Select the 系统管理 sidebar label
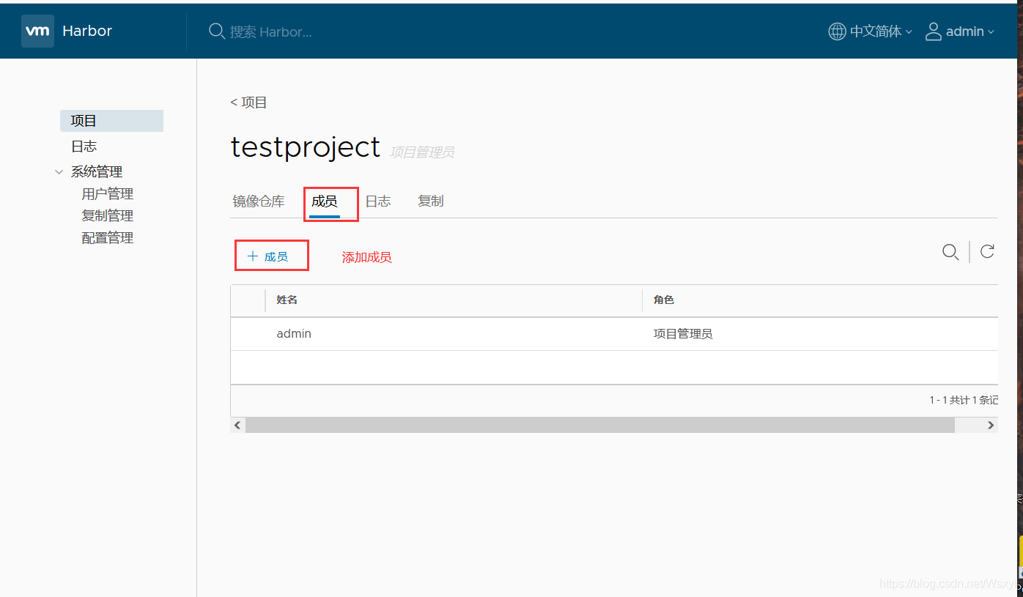The height and width of the screenshot is (597, 1023). coord(97,171)
